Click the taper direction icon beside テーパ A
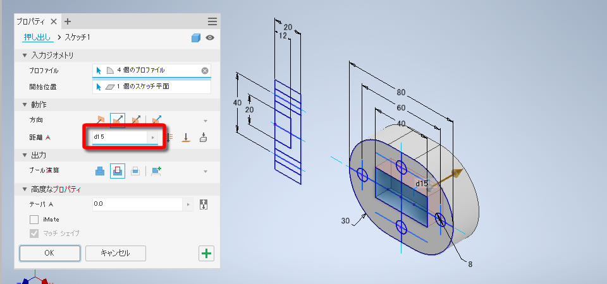Viewport: 607px width, 284px height. point(204,204)
